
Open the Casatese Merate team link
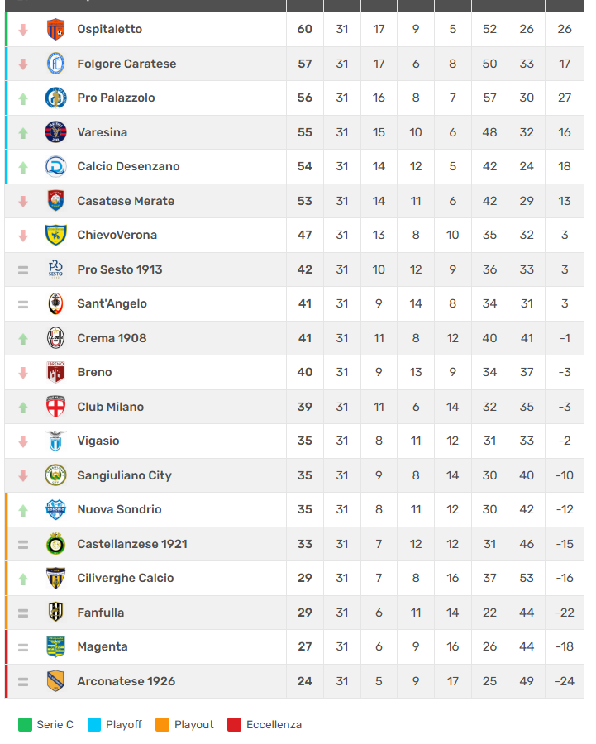(126, 201)
